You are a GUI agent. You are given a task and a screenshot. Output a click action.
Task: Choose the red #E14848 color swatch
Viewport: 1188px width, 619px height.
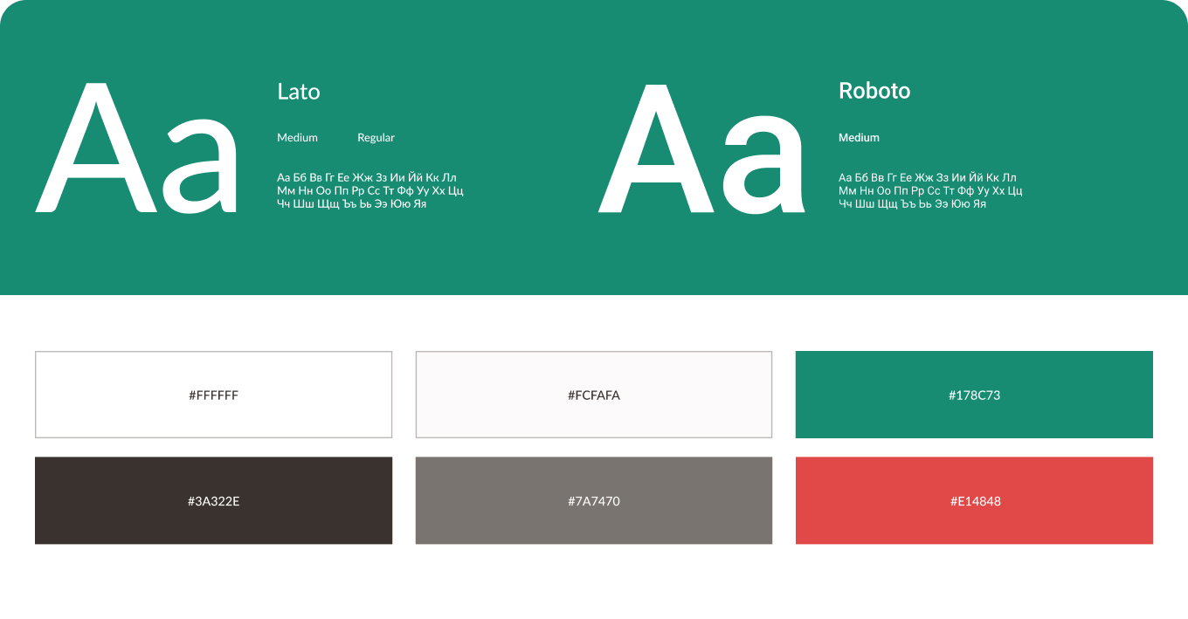coord(974,500)
